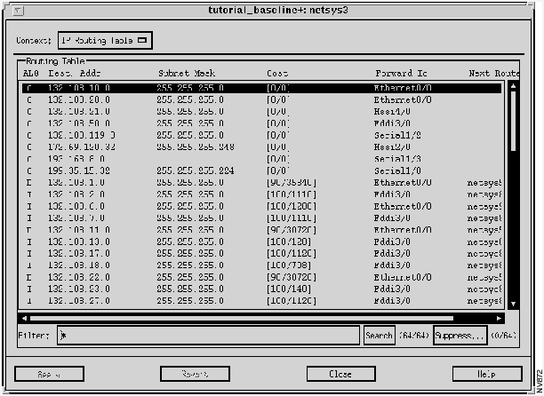The width and height of the screenshot is (544, 396).
Task: Open the Suppress... dialog button
Action: coord(460,337)
